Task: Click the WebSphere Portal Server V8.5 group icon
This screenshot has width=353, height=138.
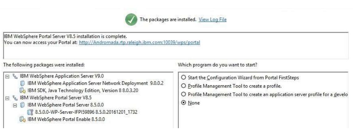Action: [x=15, y=98]
